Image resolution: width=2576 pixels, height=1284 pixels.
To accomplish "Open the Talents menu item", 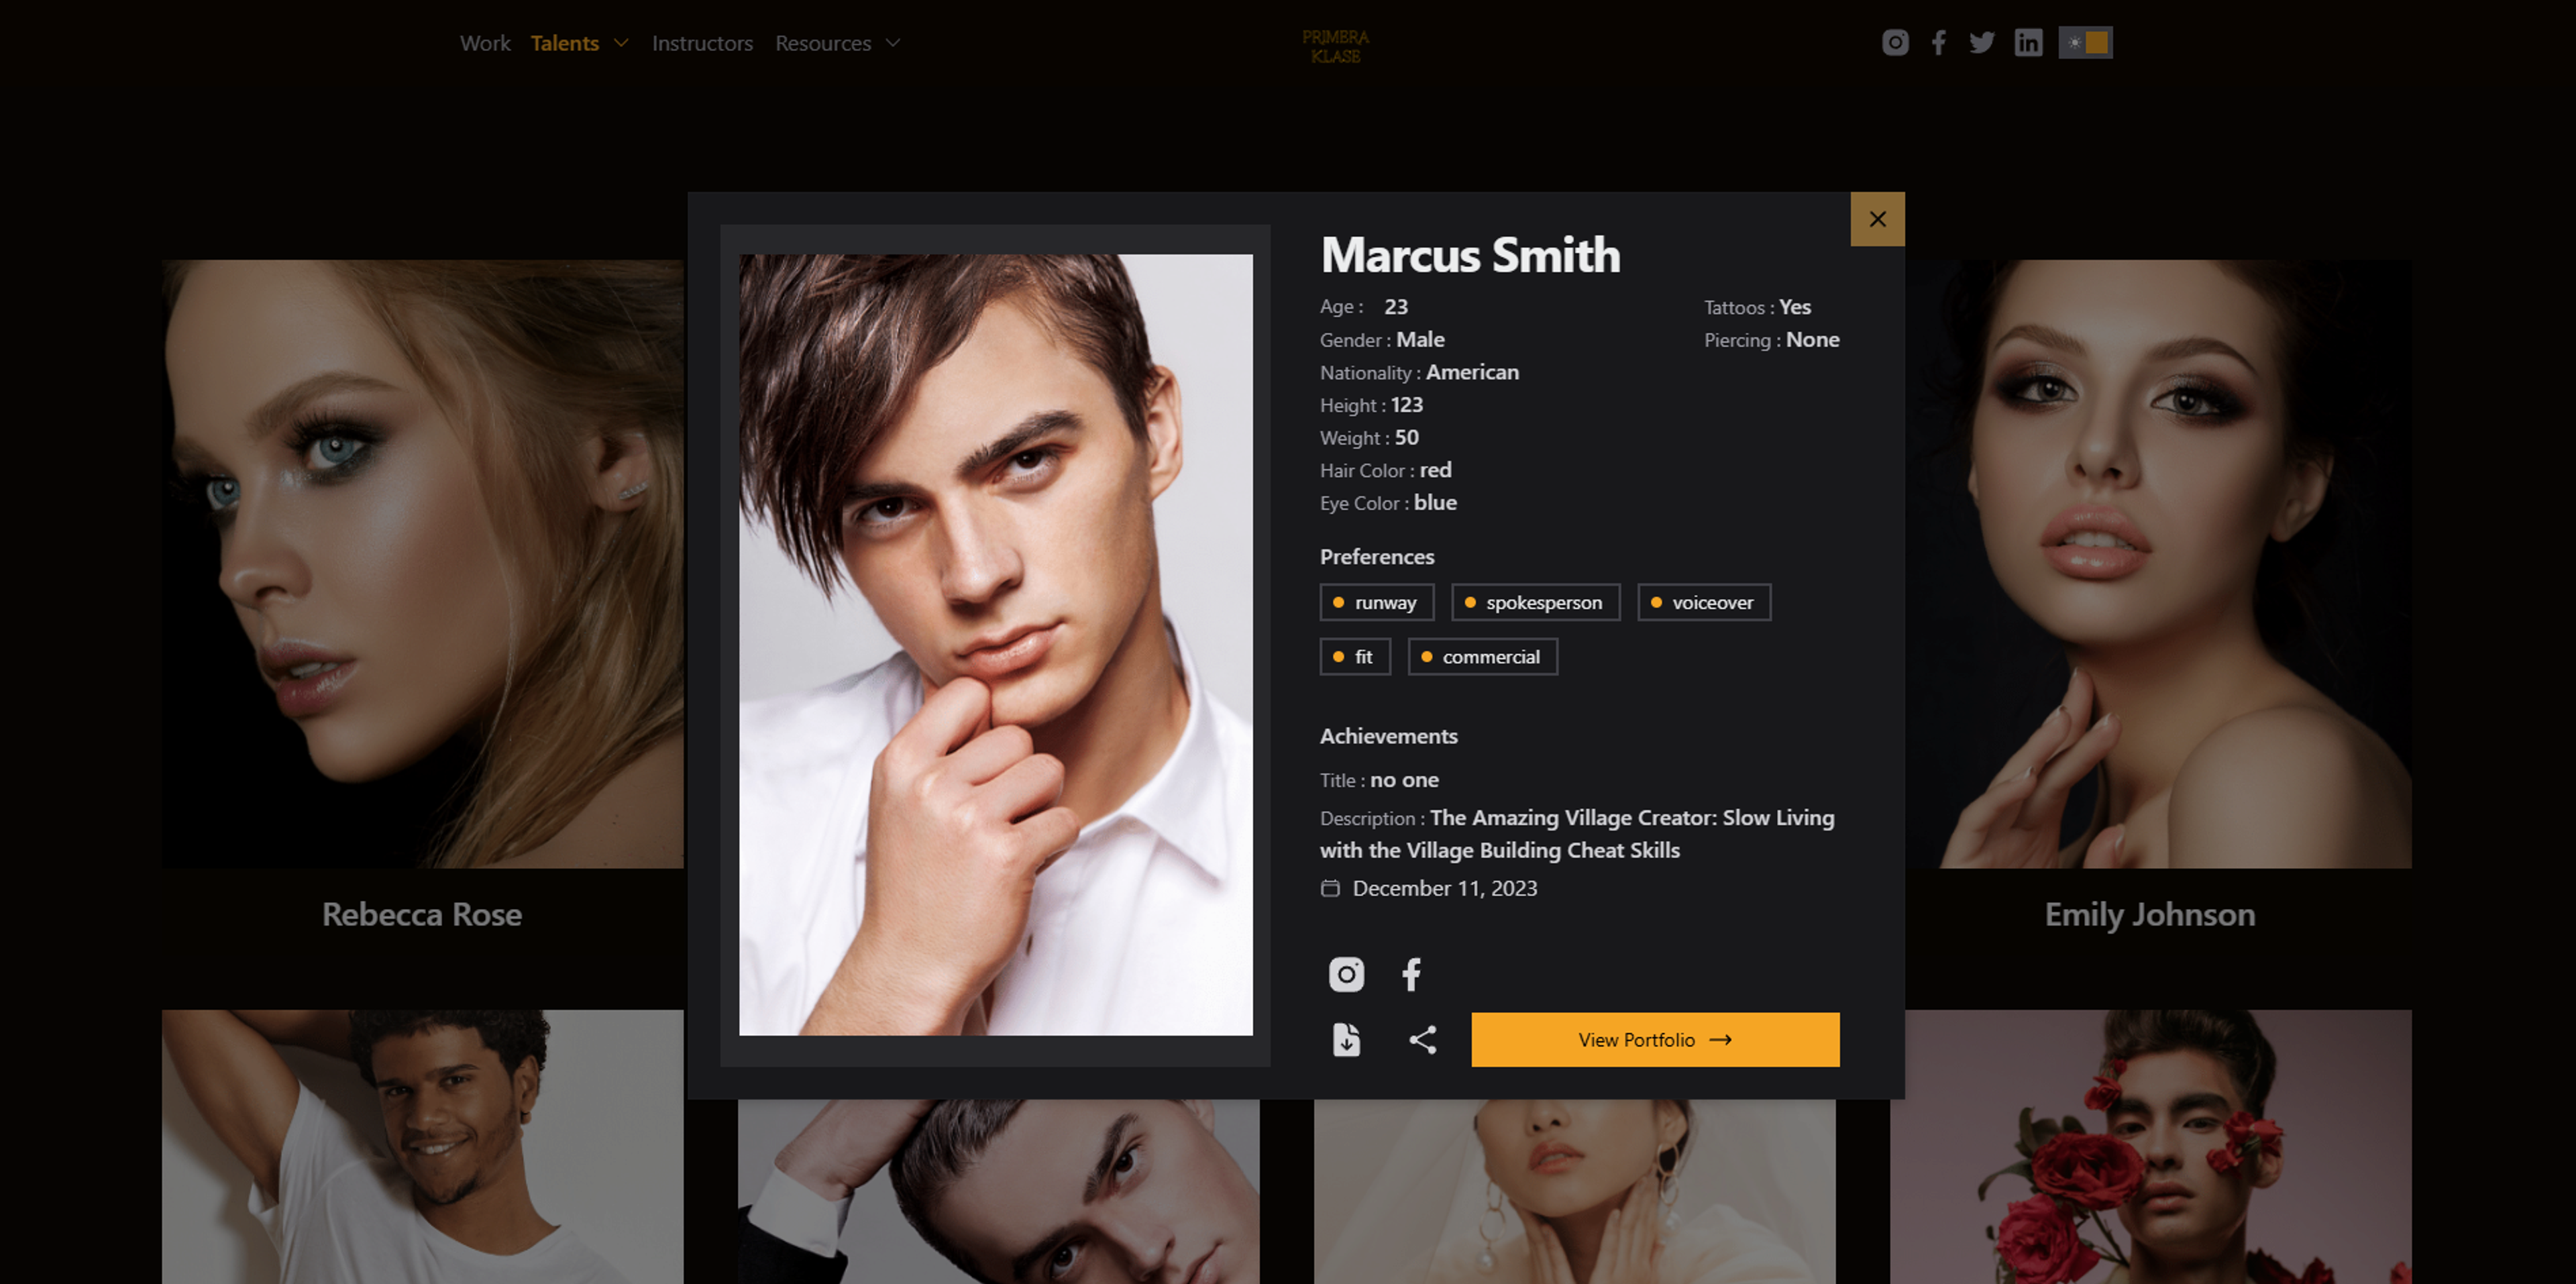I will coord(565,43).
